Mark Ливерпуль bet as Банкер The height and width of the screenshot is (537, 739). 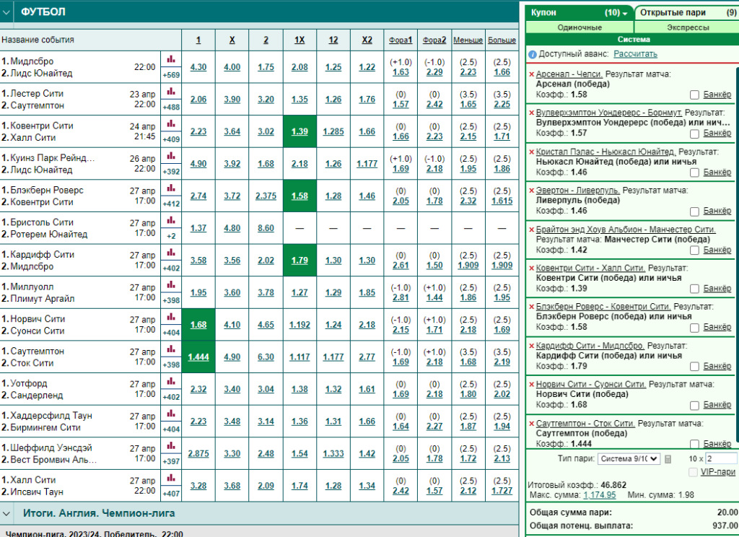click(694, 211)
